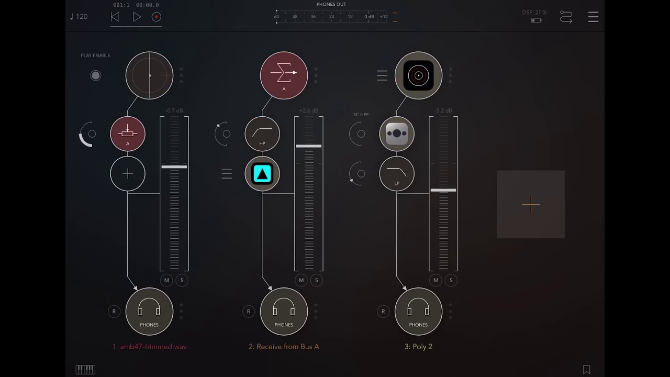This screenshot has width=670, height=377.
Task: Solo channel 2 Receive from Bus A
Action: pos(317,280)
